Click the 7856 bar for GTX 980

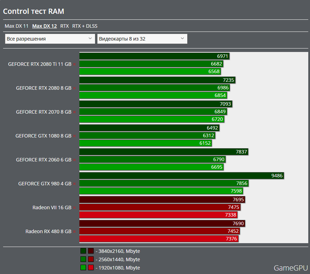(164, 183)
